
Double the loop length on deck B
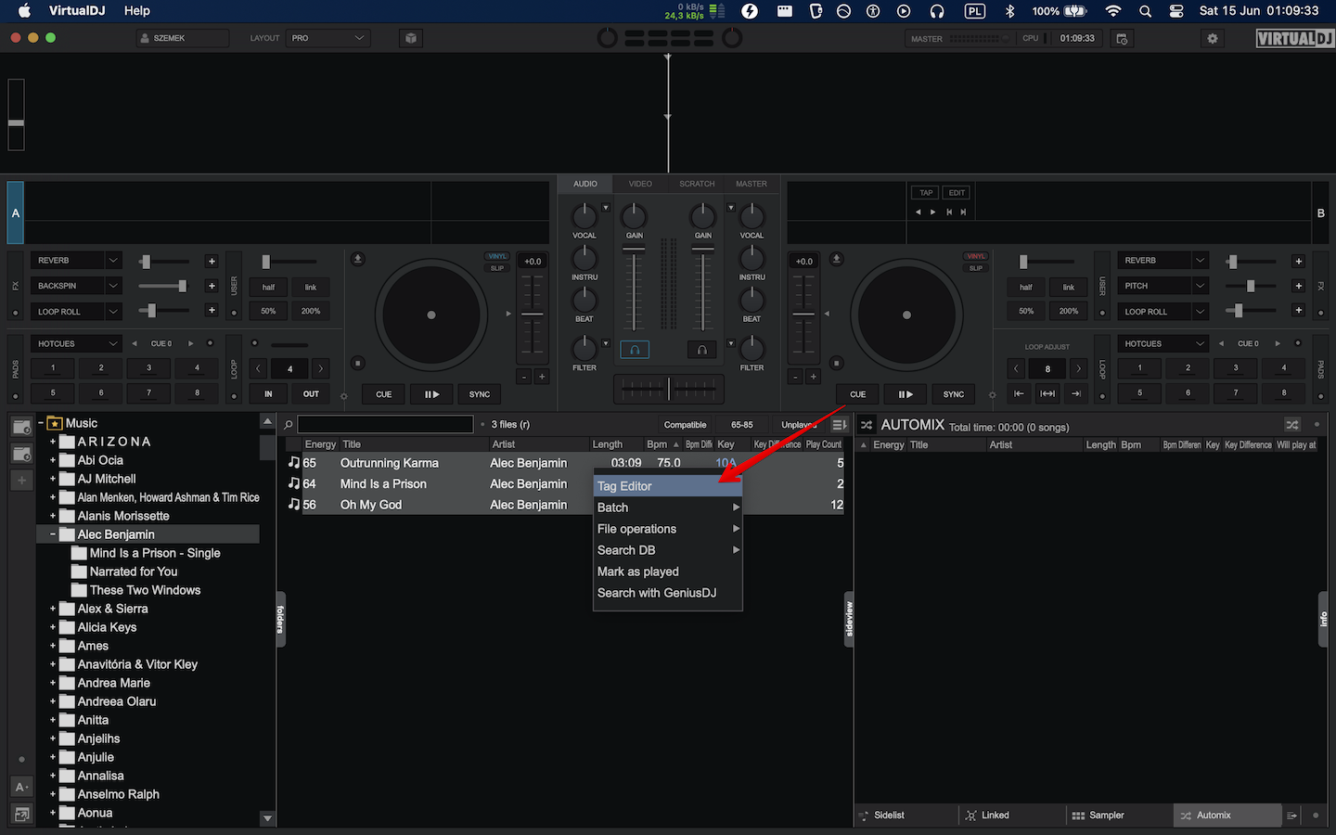click(1078, 368)
